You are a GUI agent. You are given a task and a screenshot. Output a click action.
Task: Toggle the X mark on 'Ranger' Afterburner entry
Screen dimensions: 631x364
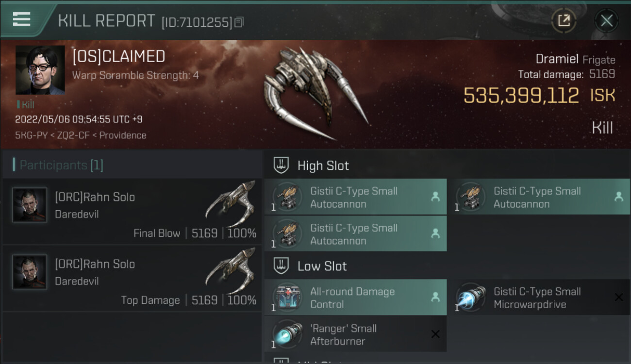tap(435, 334)
